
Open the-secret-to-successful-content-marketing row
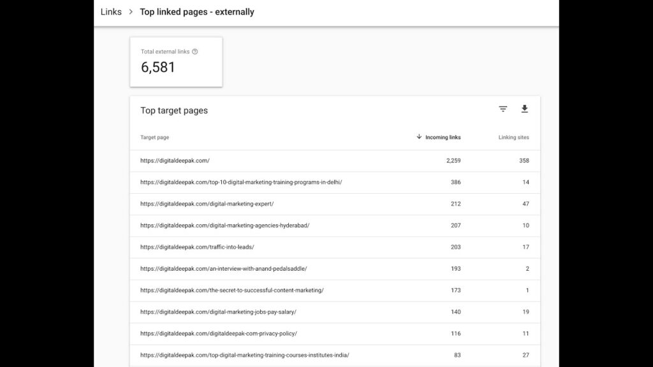point(335,291)
